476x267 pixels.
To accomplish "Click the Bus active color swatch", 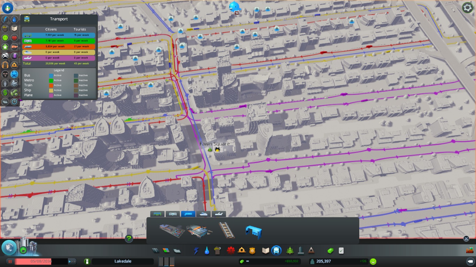I will point(51,75).
